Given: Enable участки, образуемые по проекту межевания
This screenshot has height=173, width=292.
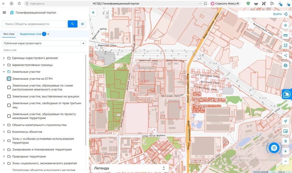Looking at the screenshot, I should (x=9, y=116).
